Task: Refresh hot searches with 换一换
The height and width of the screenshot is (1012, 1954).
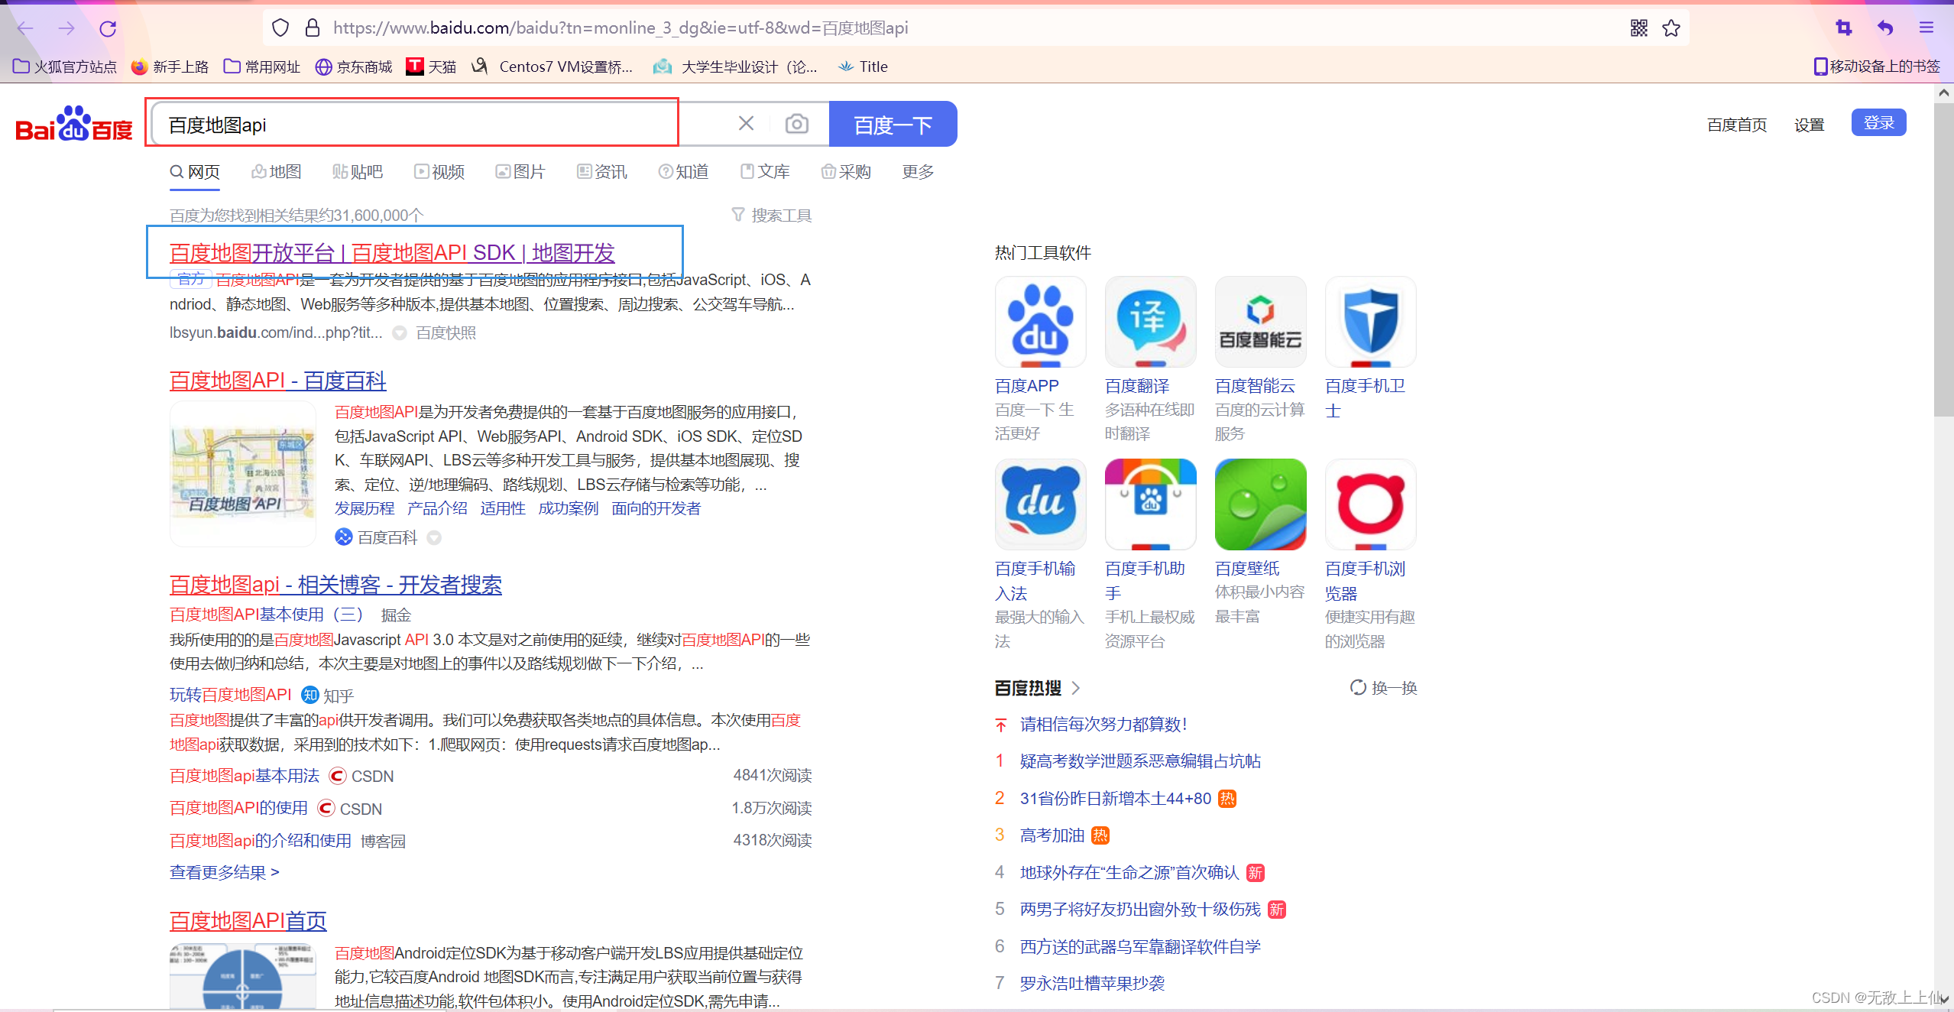Action: 1383,688
